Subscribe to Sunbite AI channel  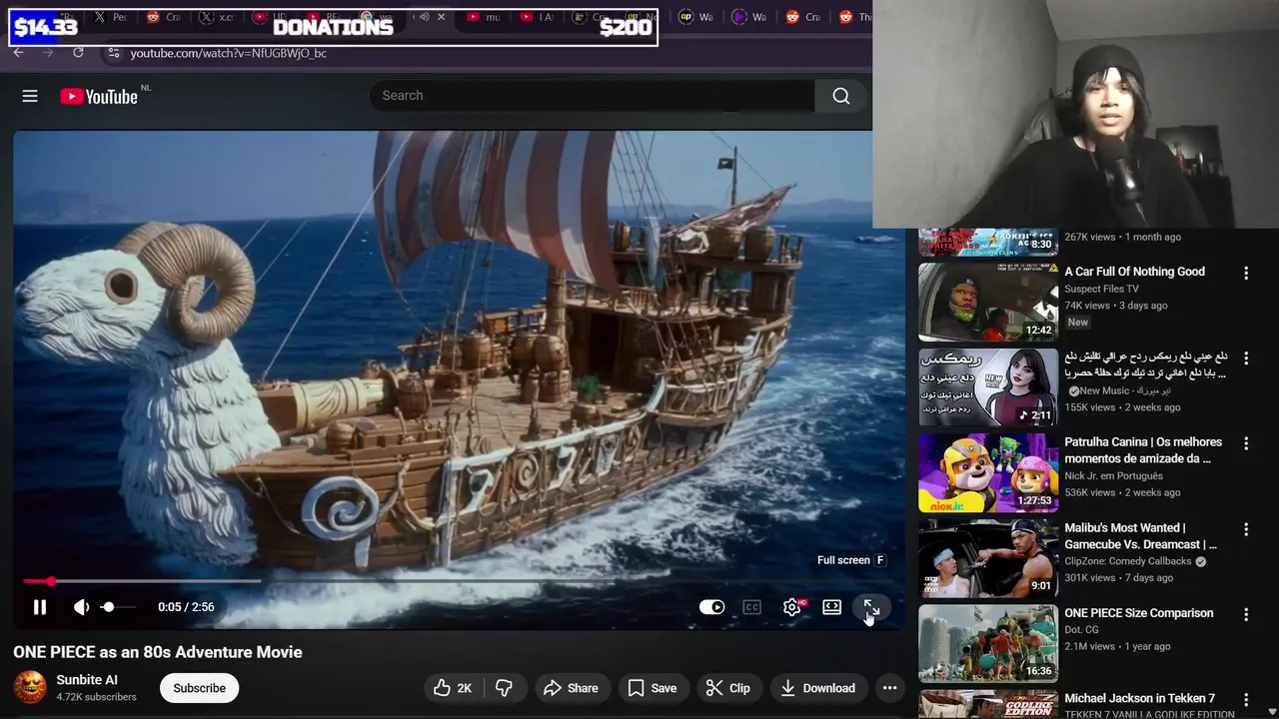tap(199, 688)
